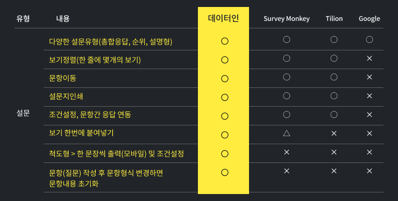Click the 조건설정, 문항간 응답 연동 row label
398x201 pixels.
click(90, 115)
